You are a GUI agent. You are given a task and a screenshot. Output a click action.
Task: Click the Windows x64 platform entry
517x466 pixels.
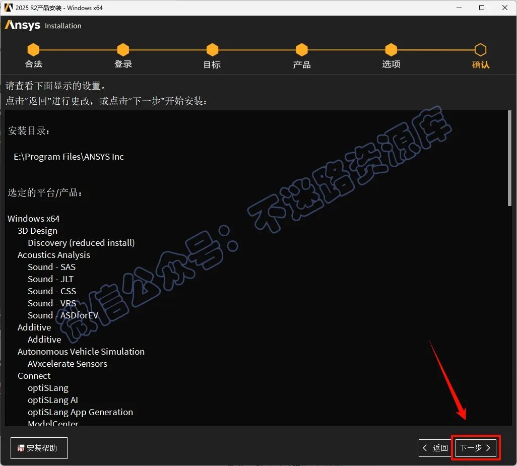click(x=34, y=219)
